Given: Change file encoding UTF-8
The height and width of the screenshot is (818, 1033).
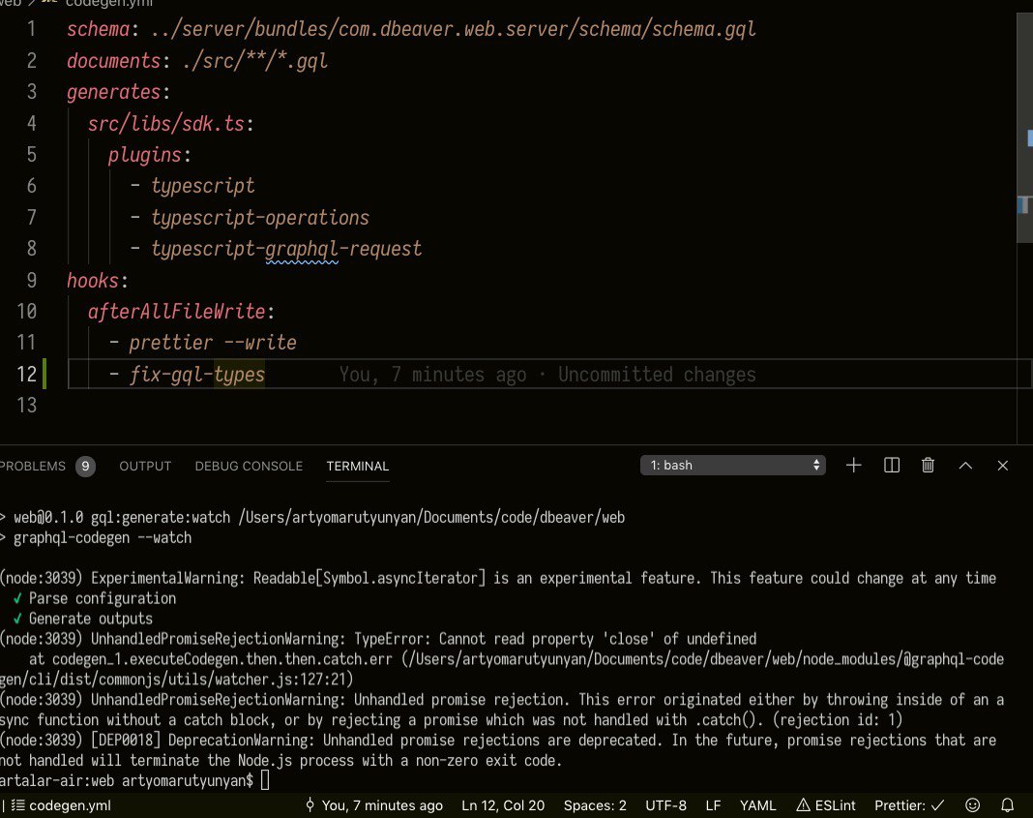Looking at the screenshot, I should [x=665, y=804].
